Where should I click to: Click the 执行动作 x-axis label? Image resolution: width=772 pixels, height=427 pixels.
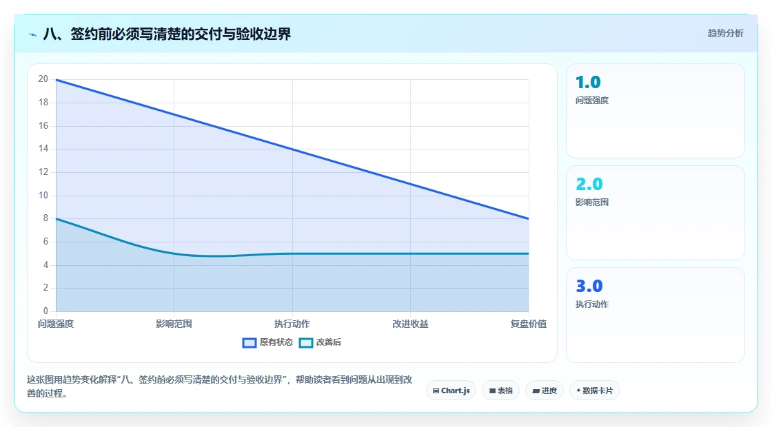(x=292, y=324)
